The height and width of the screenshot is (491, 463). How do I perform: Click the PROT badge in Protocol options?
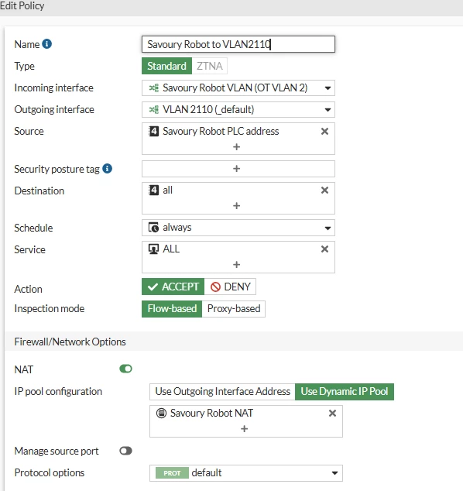[x=172, y=473]
